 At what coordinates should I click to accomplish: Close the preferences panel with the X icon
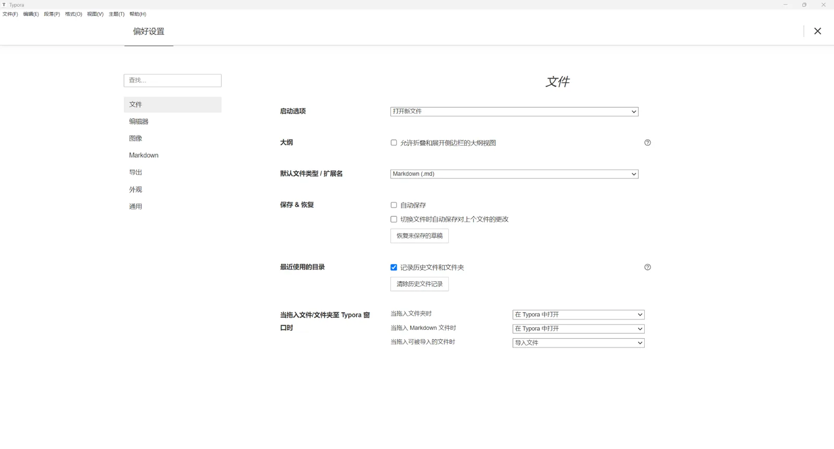817,31
